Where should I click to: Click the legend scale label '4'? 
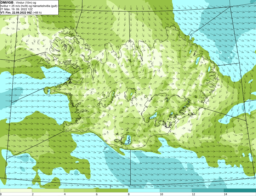(x=65, y=194)
